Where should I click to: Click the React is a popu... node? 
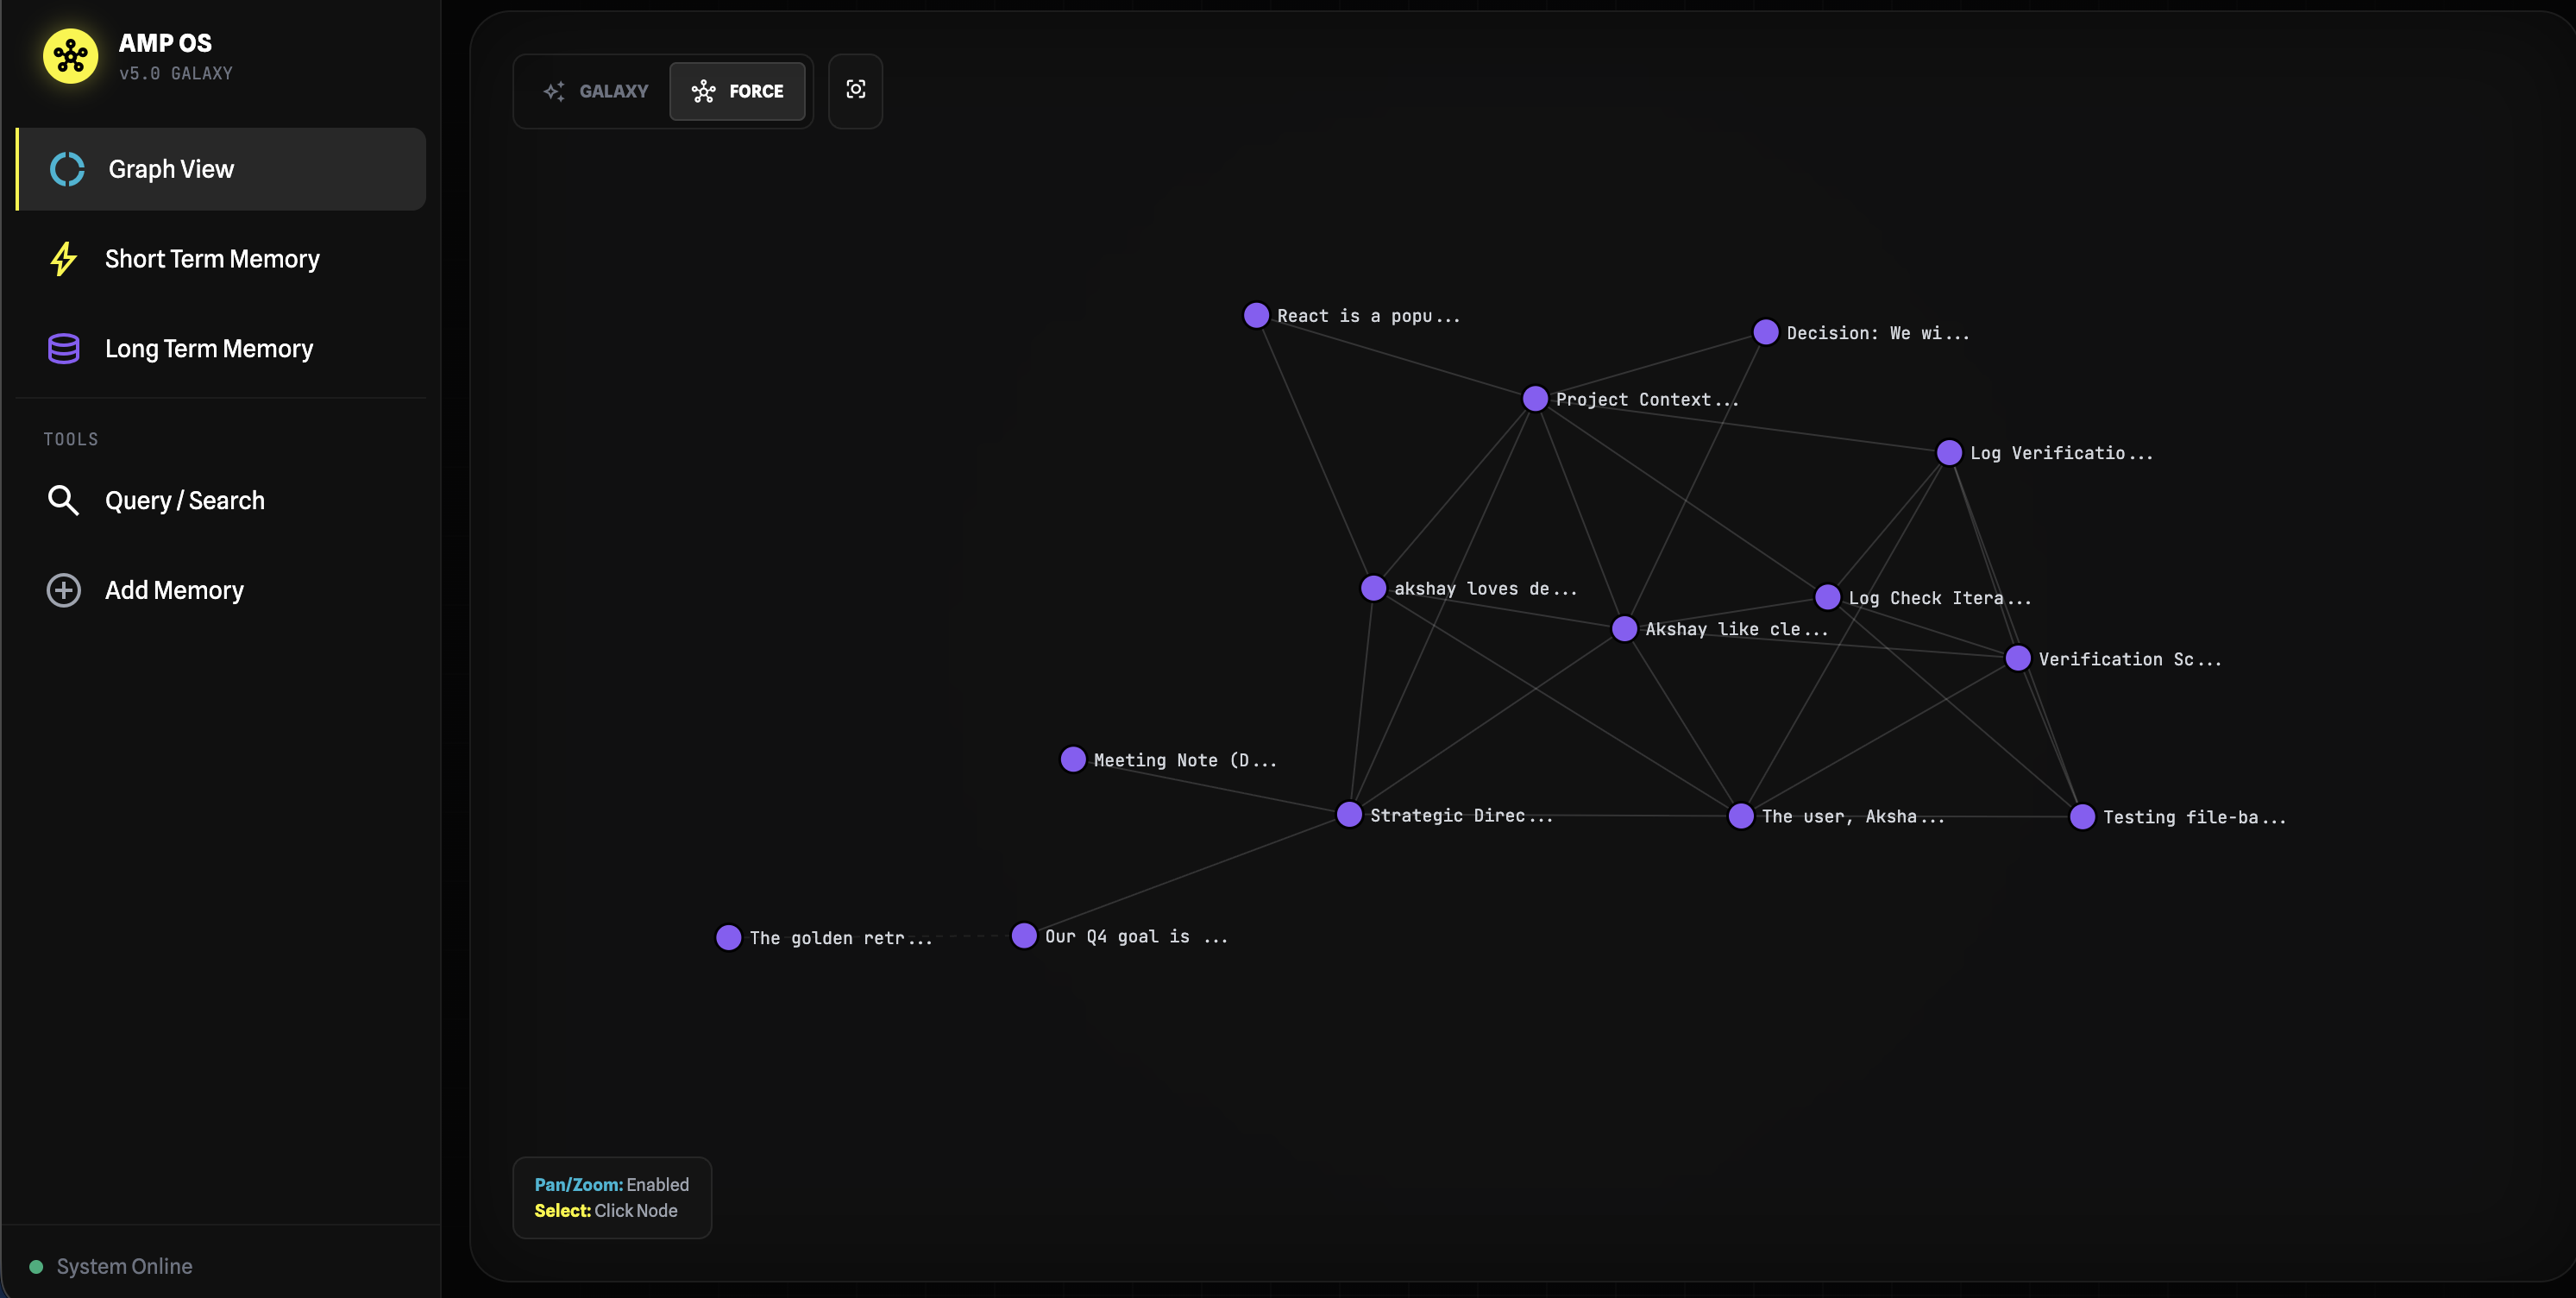[1256, 315]
